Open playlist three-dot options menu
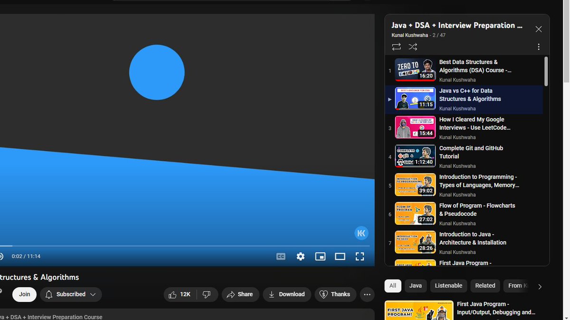570x320 pixels. [539, 47]
